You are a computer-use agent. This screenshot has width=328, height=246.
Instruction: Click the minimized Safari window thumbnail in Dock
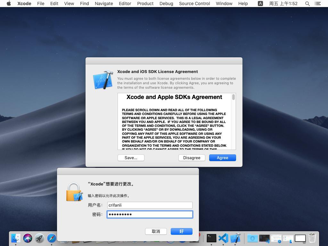click(x=276, y=238)
